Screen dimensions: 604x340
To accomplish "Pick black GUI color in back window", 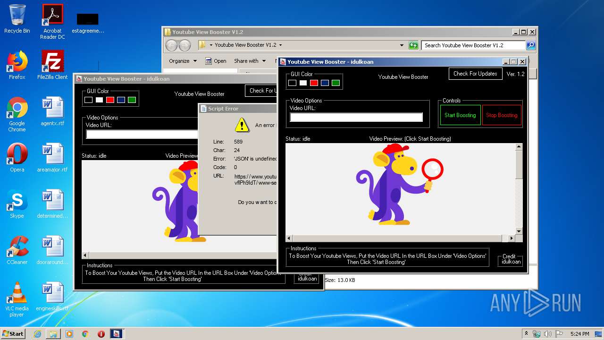I will [x=89, y=100].
